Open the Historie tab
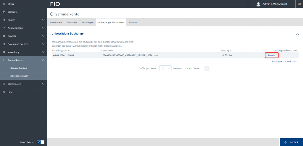 coord(132,22)
